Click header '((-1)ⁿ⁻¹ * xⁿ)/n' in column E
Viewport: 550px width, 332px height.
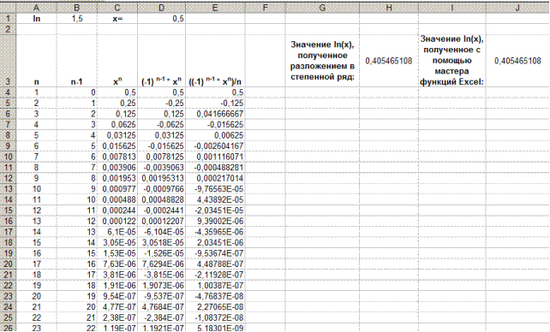click(x=215, y=61)
